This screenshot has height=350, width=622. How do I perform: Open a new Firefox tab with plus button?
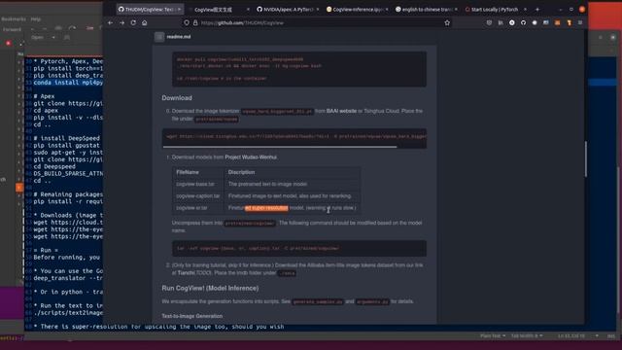click(537, 9)
